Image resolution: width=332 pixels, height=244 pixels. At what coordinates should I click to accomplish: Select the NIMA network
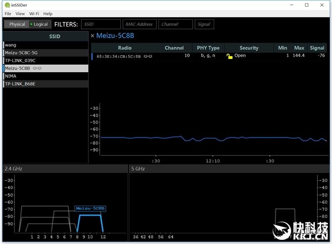click(x=46, y=76)
